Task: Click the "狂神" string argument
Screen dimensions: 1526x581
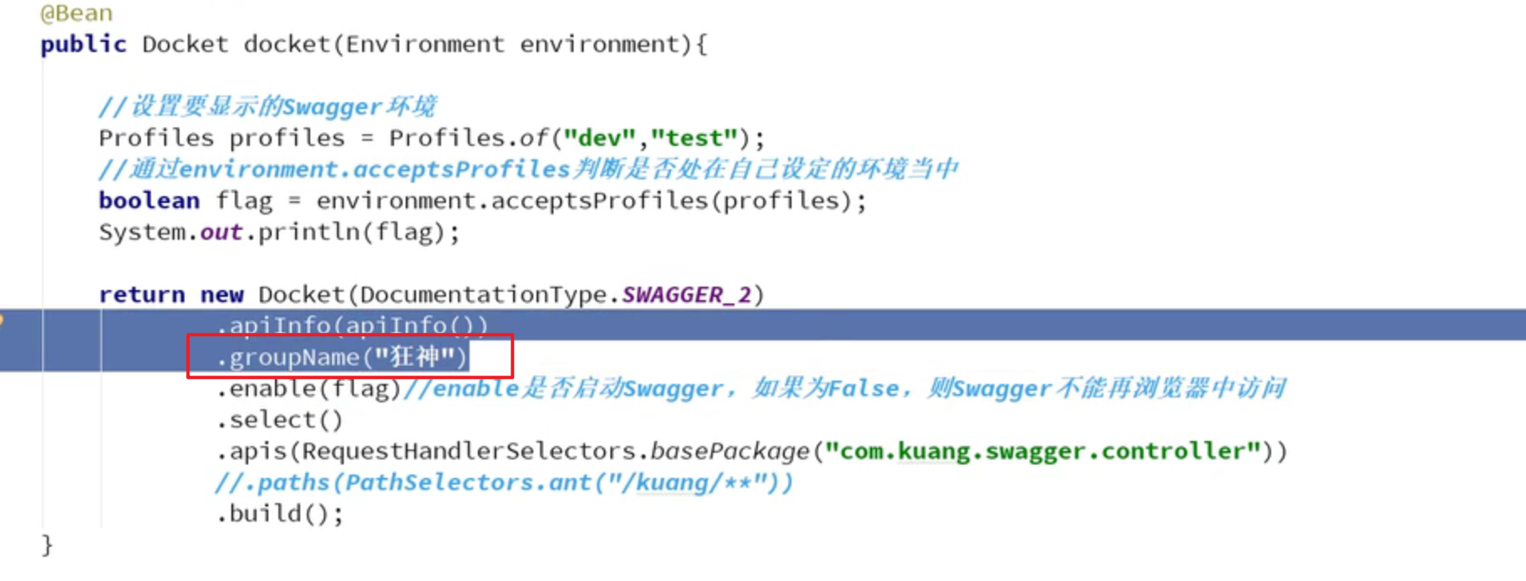Action: point(413,357)
